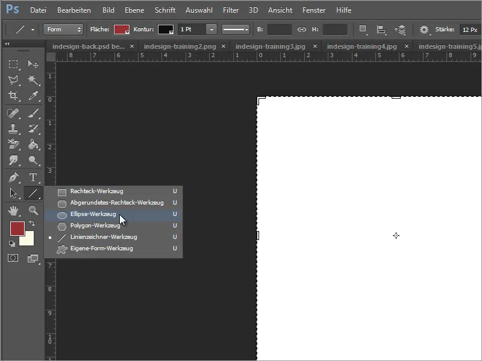Open the Hilfe menu
Screen dimensions: 482x361
[x=343, y=10]
